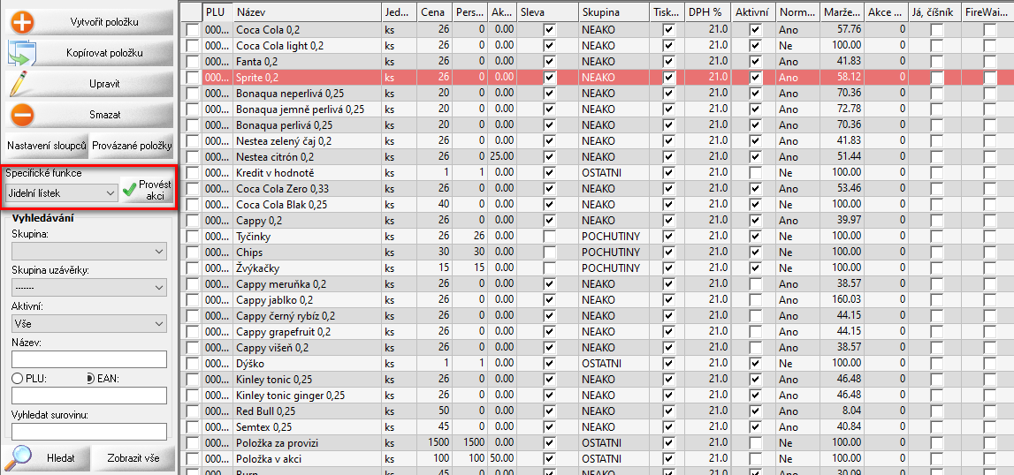Click the magnifying glass Hledat icon
Image resolution: width=1014 pixels, height=475 pixels.
19,457
